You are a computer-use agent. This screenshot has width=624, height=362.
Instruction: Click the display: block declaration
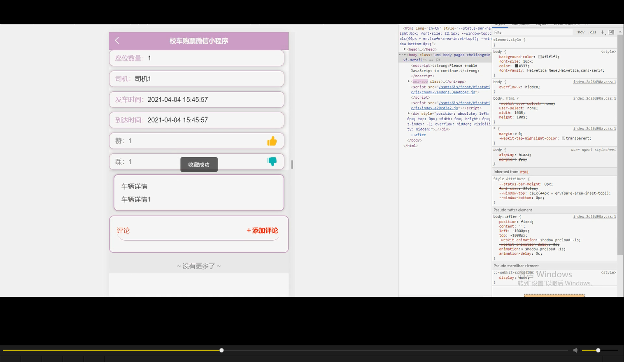click(x=515, y=155)
